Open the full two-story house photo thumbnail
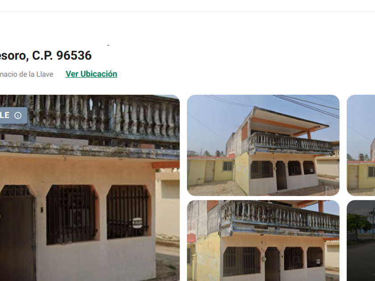This screenshot has height=281, width=375. [x=263, y=145]
